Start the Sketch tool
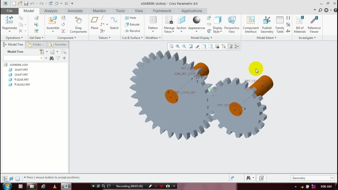The height and width of the screenshot is (190, 338). click(x=114, y=23)
